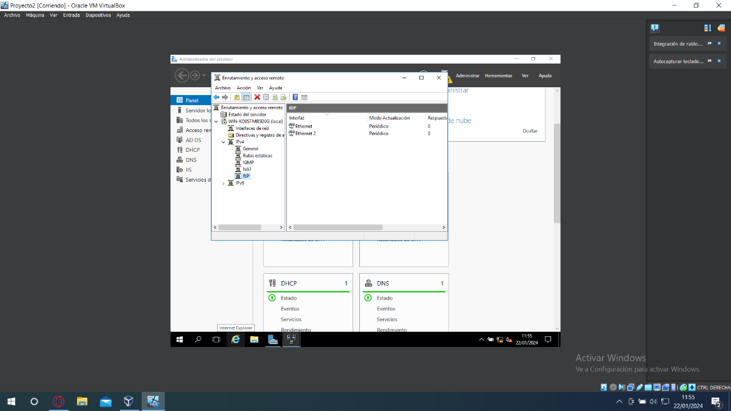Click the blue back arrow in Enrutamiento toolbar
This screenshot has height=411, width=731.
click(216, 97)
